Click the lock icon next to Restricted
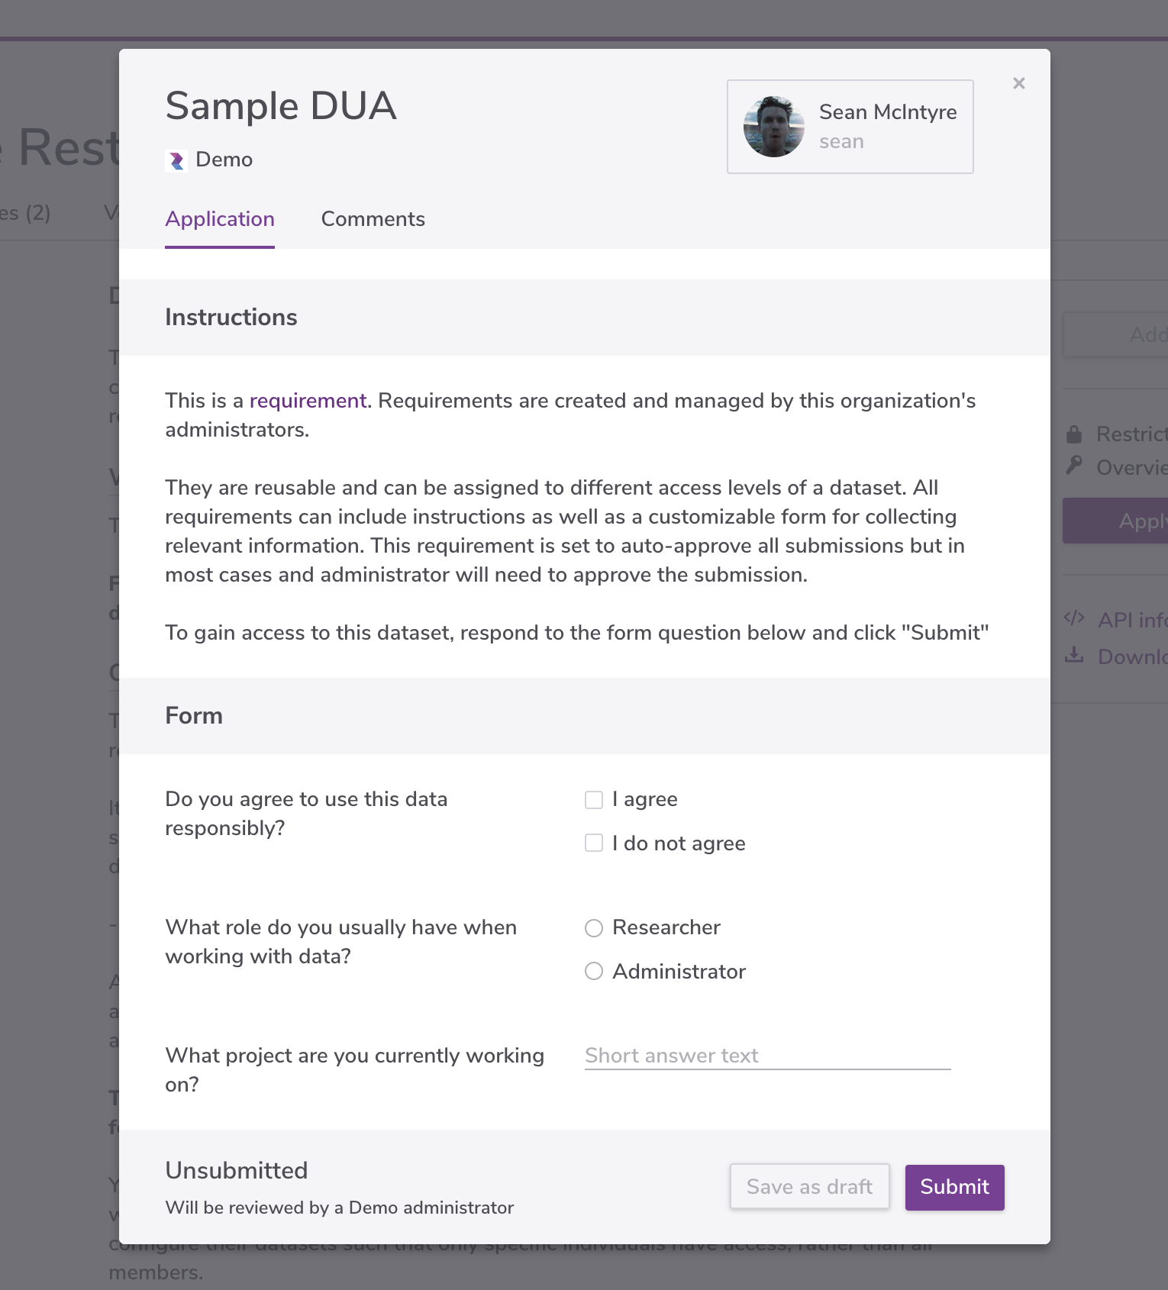 1074,434
